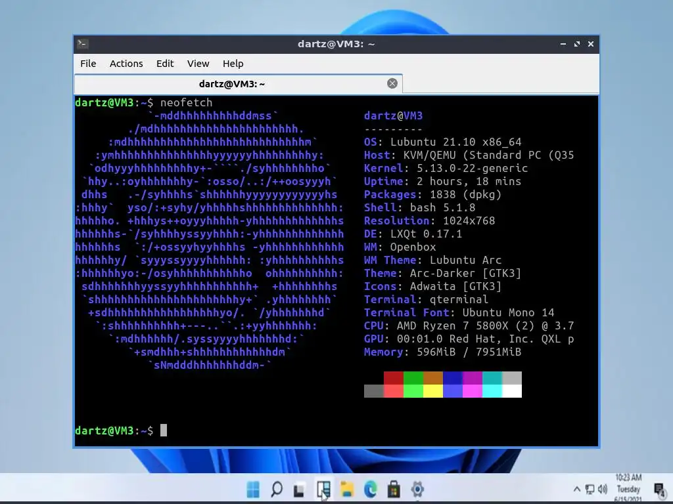
Task: Click the 'Host: KVM/QEMU' line
Action: [x=469, y=155]
